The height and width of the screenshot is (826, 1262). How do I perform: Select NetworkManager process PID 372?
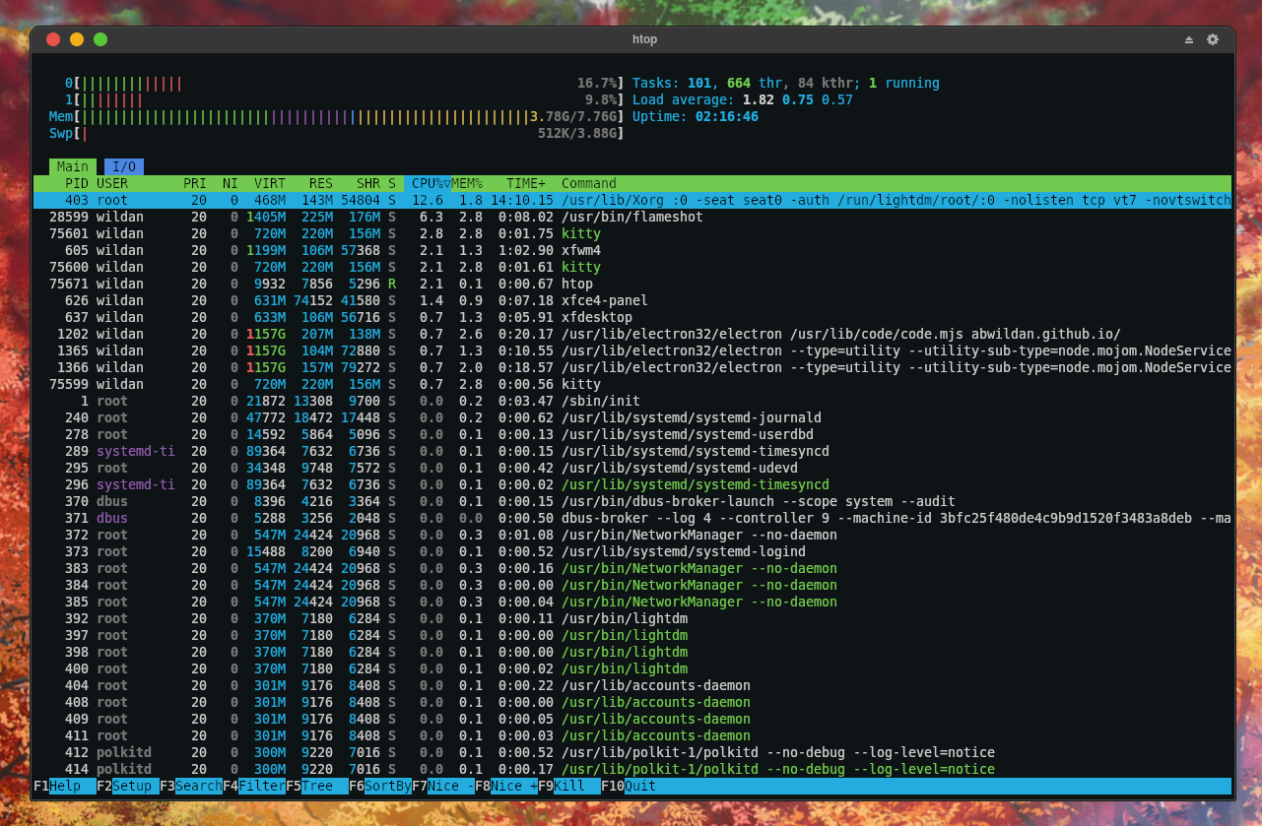tap(632, 535)
